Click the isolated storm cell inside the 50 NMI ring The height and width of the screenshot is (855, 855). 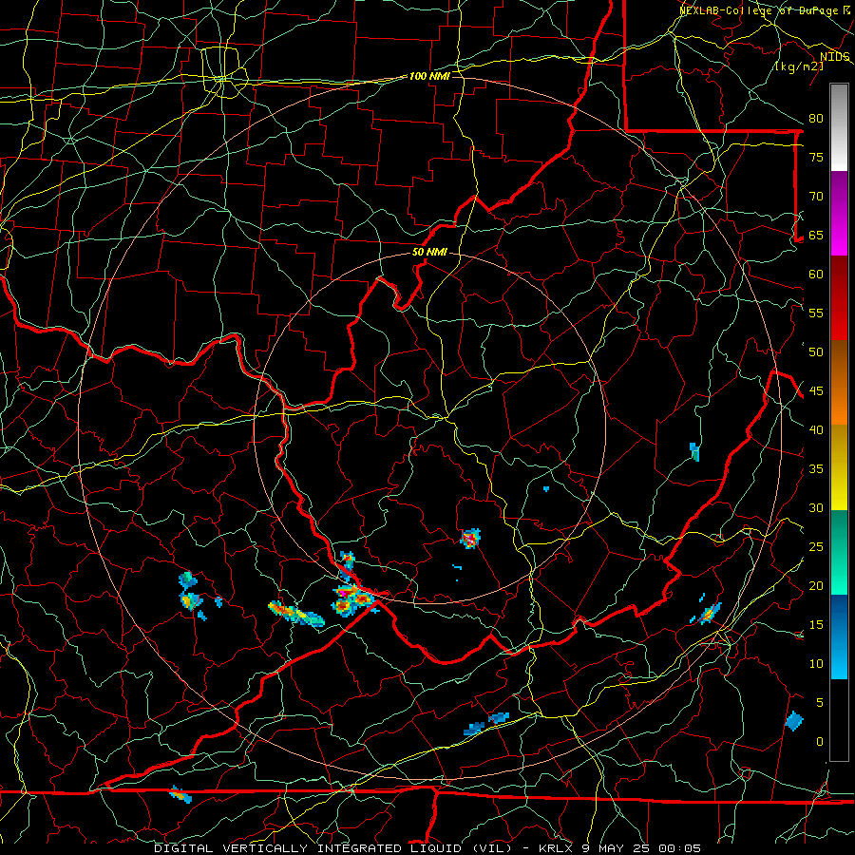pos(470,539)
